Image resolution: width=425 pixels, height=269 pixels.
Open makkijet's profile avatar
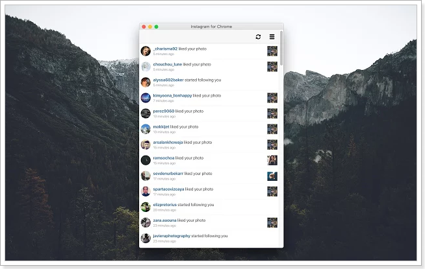tap(146, 128)
